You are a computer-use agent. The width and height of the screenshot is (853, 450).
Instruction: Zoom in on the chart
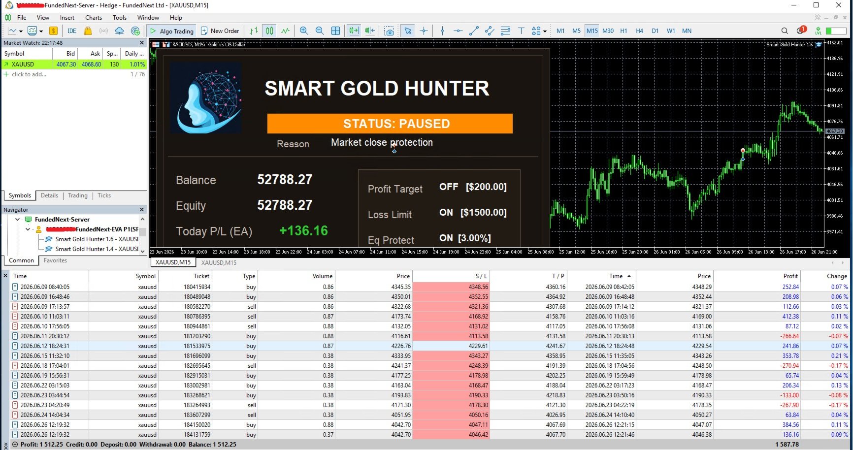304,31
